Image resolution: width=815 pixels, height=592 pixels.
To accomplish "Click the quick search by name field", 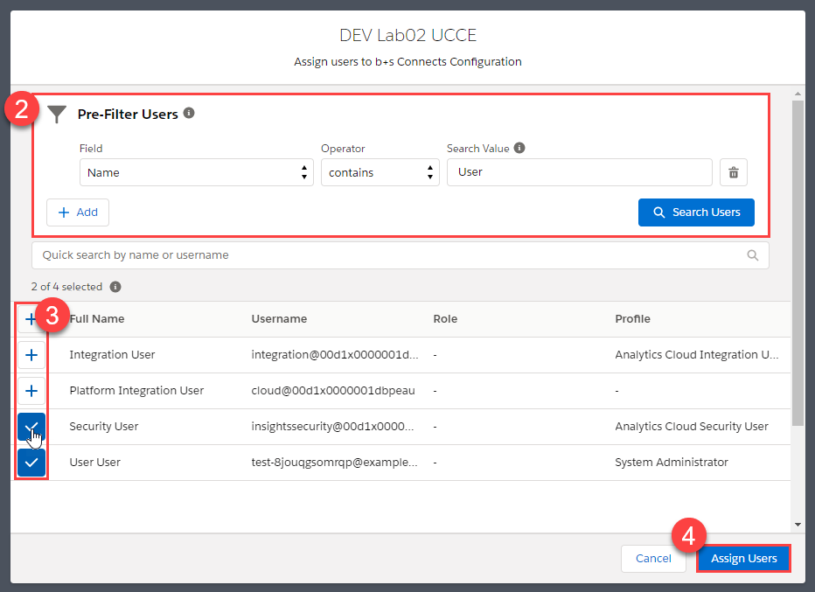I will click(401, 255).
